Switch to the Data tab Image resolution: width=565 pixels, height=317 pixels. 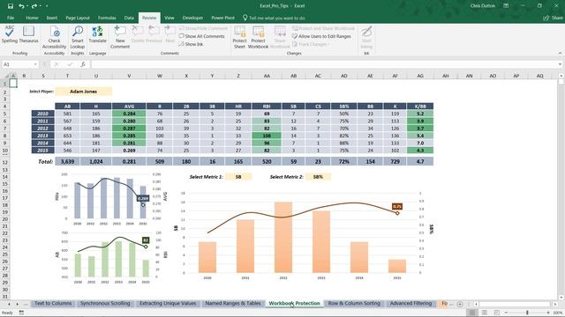point(129,18)
